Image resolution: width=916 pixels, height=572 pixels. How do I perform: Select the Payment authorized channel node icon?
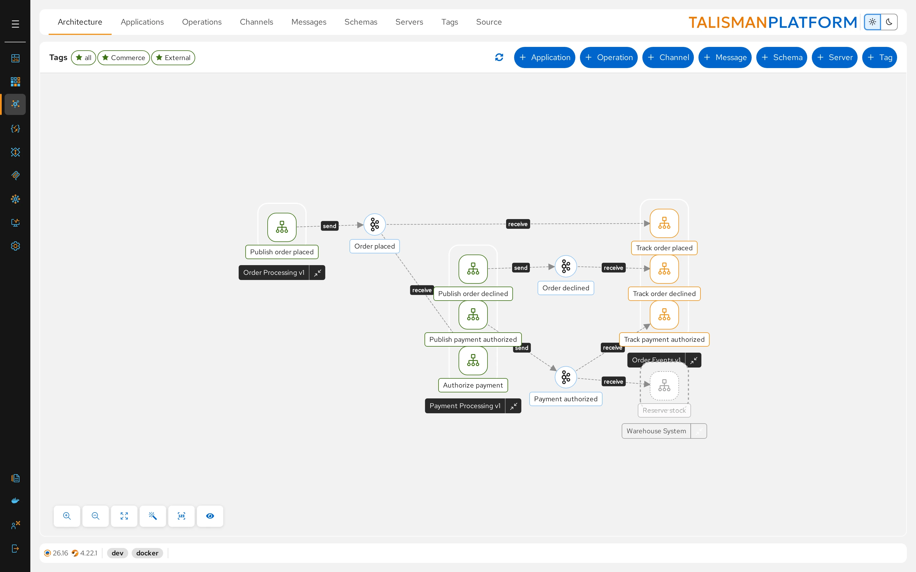point(566,377)
